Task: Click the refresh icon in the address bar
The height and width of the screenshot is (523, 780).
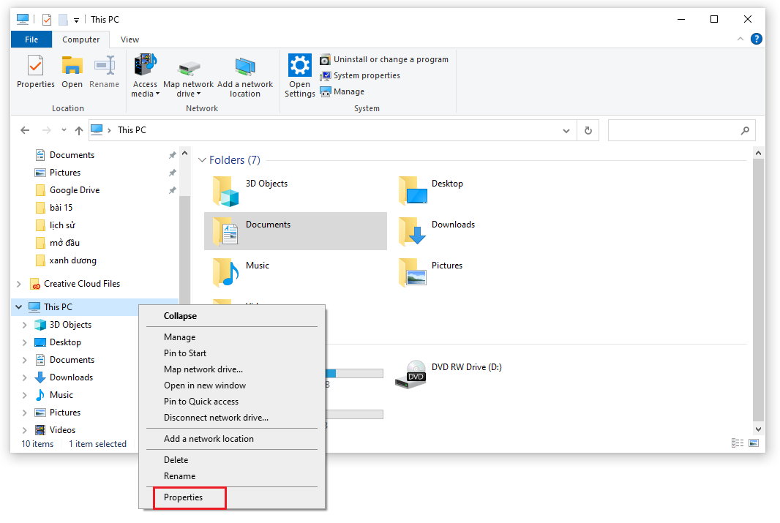Action: pos(588,129)
